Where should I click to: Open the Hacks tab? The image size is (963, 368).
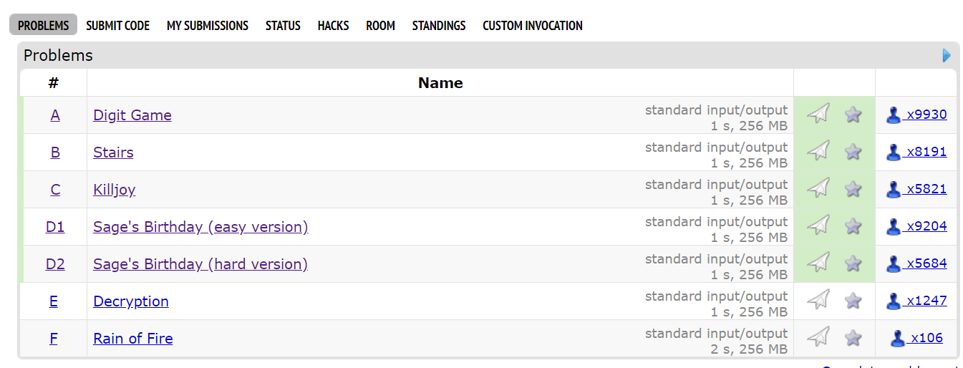click(334, 26)
